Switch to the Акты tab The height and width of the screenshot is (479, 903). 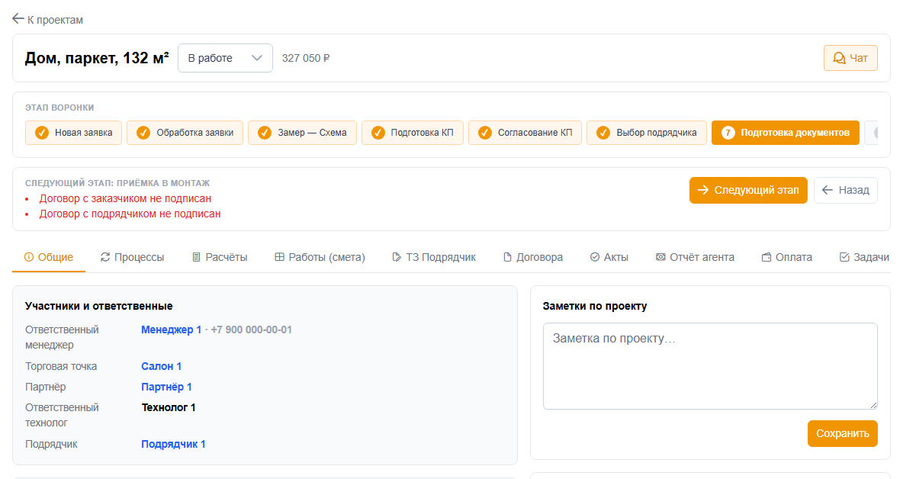pyautogui.click(x=609, y=257)
